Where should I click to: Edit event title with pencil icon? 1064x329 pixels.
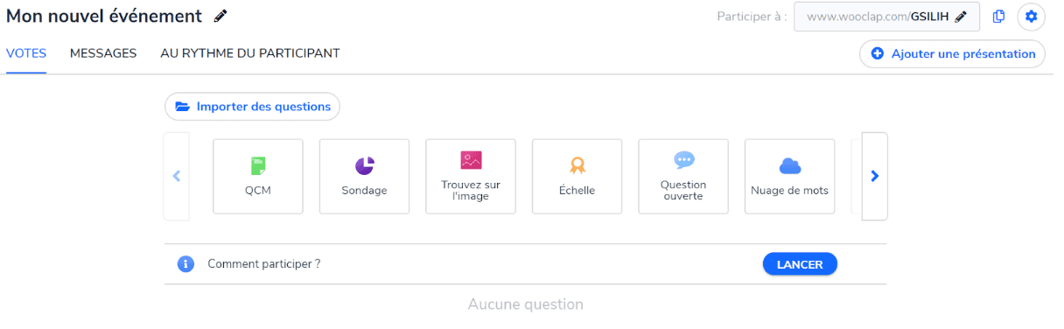pos(220,16)
